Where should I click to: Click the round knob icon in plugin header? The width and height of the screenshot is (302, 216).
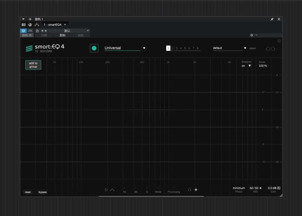click(30, 25)
